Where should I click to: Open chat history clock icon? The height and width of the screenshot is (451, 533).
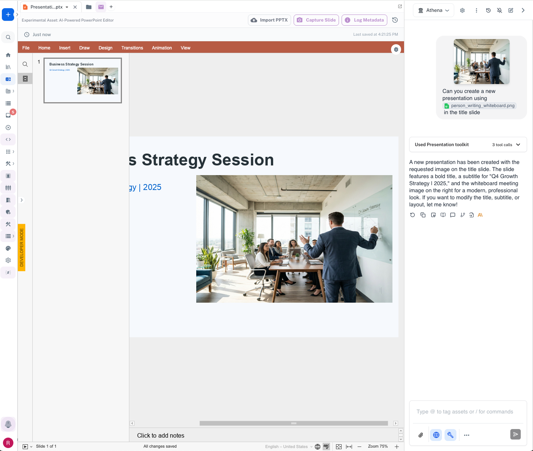point(488,10)
